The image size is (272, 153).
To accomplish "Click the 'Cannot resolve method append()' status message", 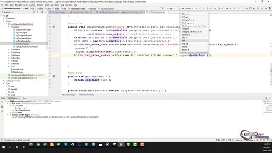I will (17, 140).
